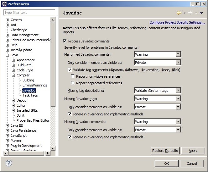This screenshot has width=208, height=172.
Task: Uncheck Validate tag arguments option
Action: tap(70, 70)
